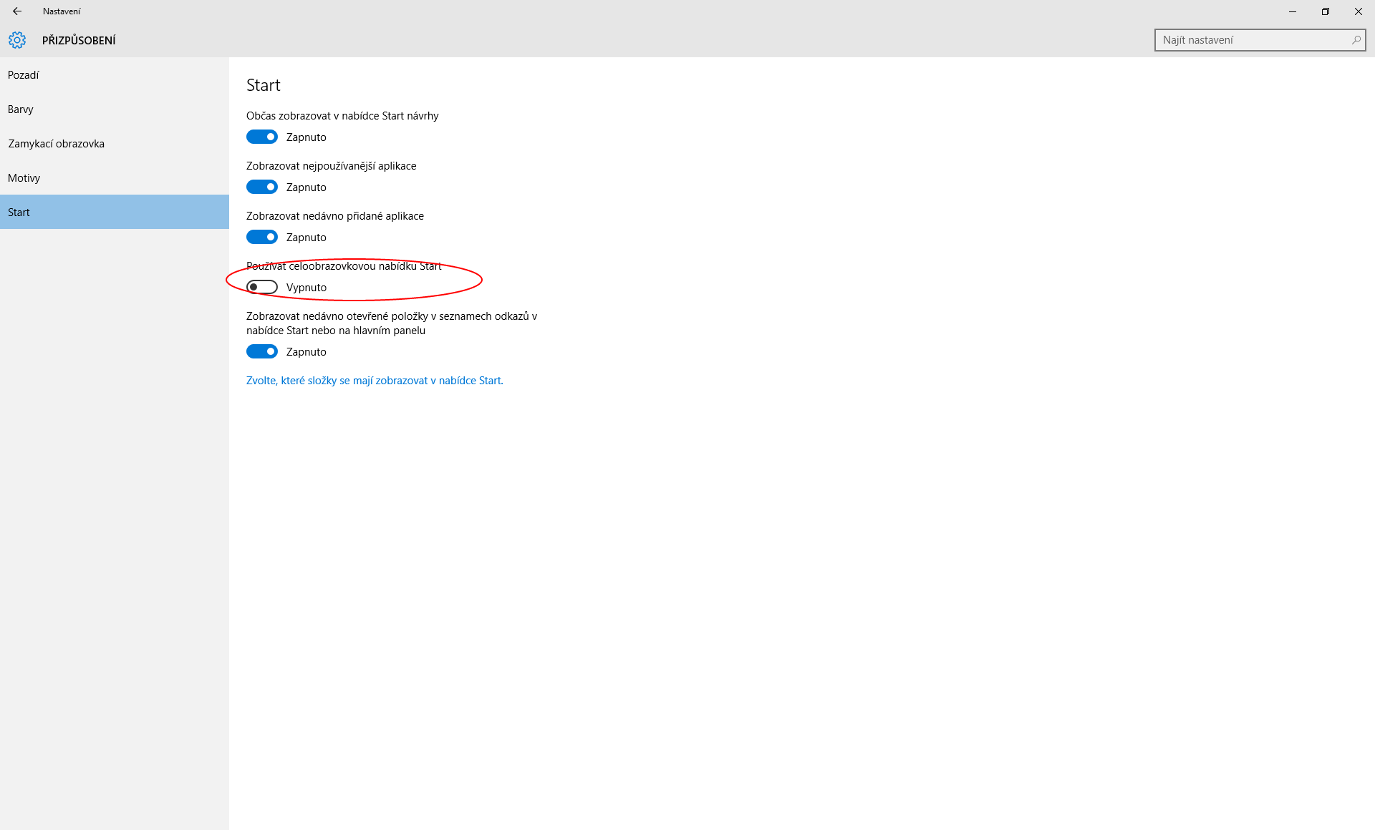Minimize the Nastavení window
1375x830 pixels.
point(1293,11)
